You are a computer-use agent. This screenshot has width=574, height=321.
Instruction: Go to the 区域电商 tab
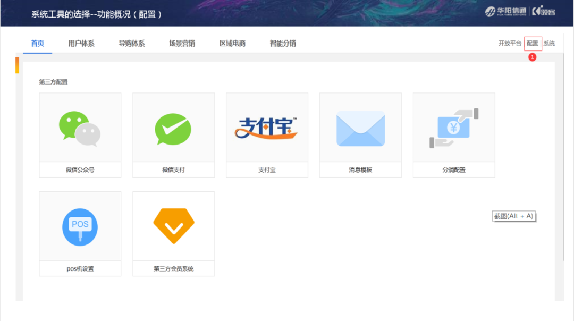[x=232, y=43]
